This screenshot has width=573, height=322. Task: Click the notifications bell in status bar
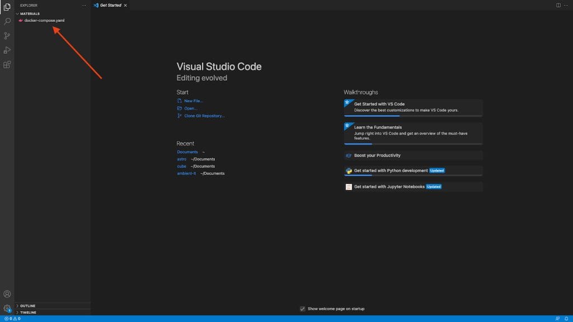tap(566, 319)
